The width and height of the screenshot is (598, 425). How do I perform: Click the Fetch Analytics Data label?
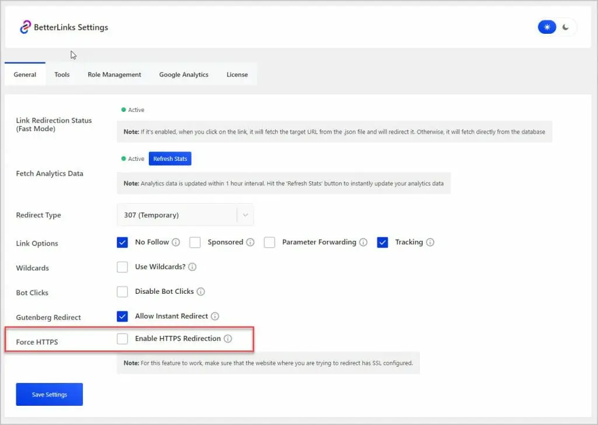(50, 174)
